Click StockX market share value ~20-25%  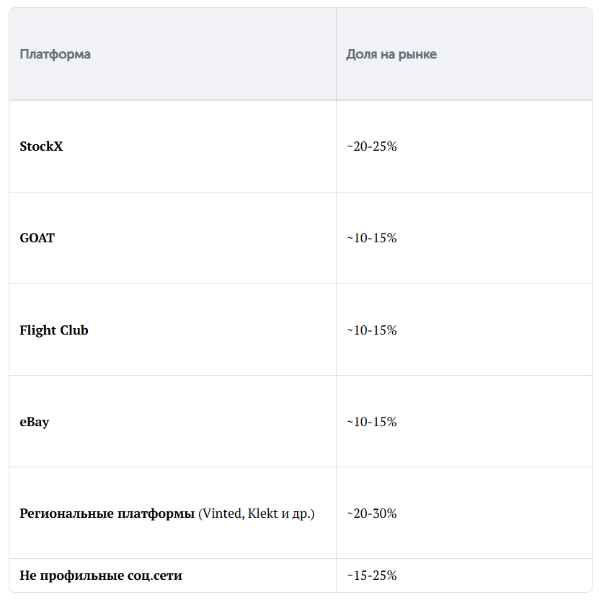(x=371, y=146)
